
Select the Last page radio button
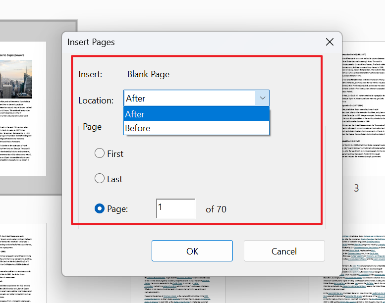[x=100, y=179]
